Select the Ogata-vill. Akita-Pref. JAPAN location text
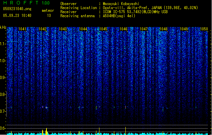 tap(150, 8)
